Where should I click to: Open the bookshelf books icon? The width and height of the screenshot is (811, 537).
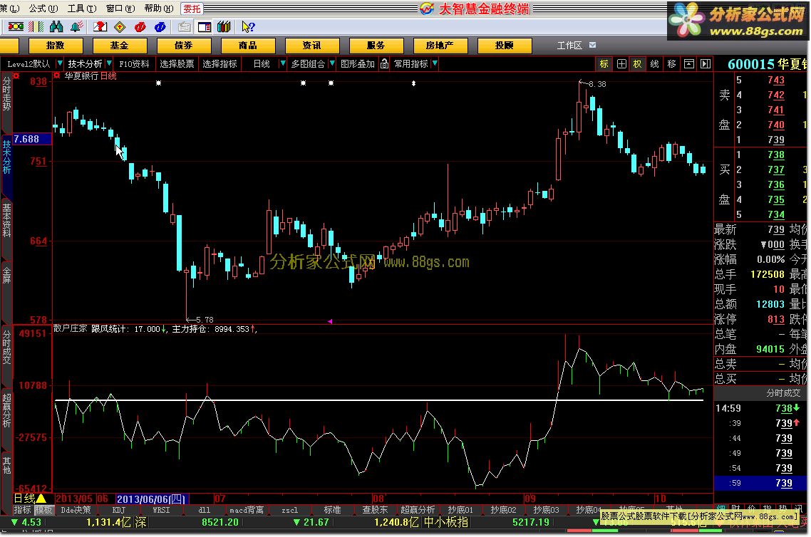point(224,26)
